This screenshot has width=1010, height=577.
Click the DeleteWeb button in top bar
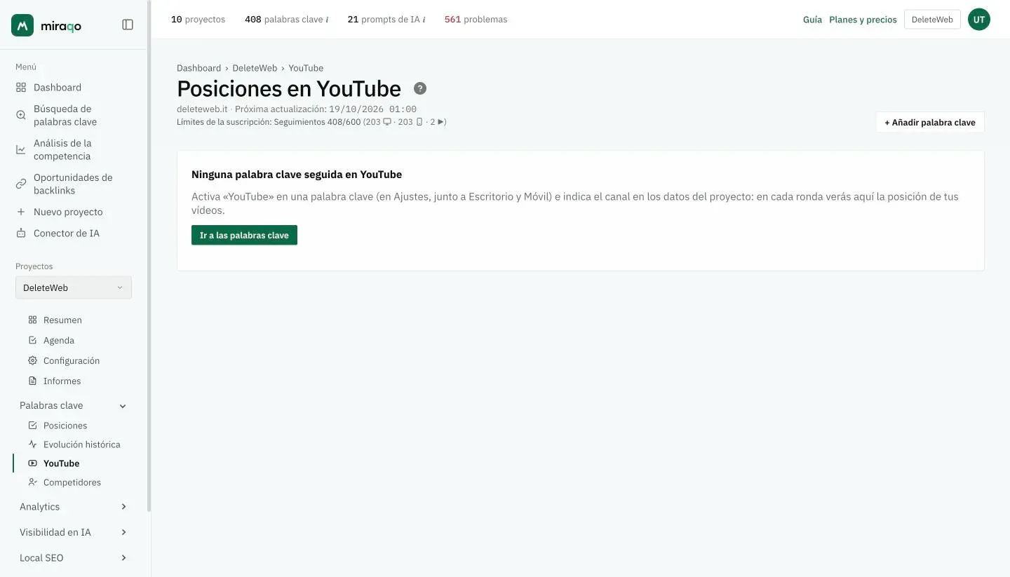932,20
